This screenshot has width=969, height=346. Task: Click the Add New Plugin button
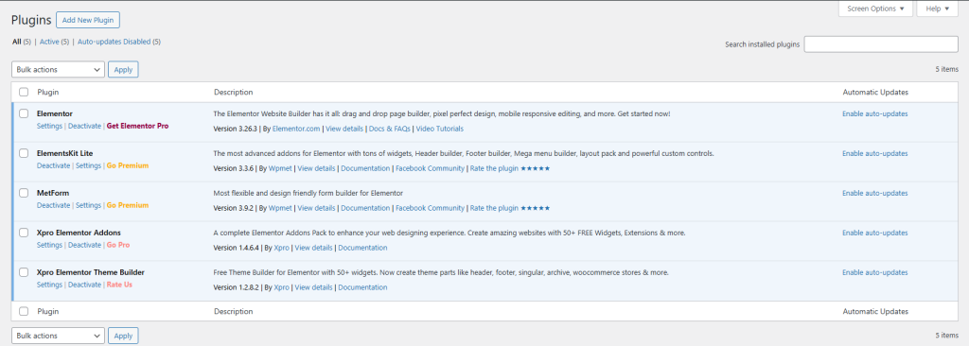(x=88, y=20)
